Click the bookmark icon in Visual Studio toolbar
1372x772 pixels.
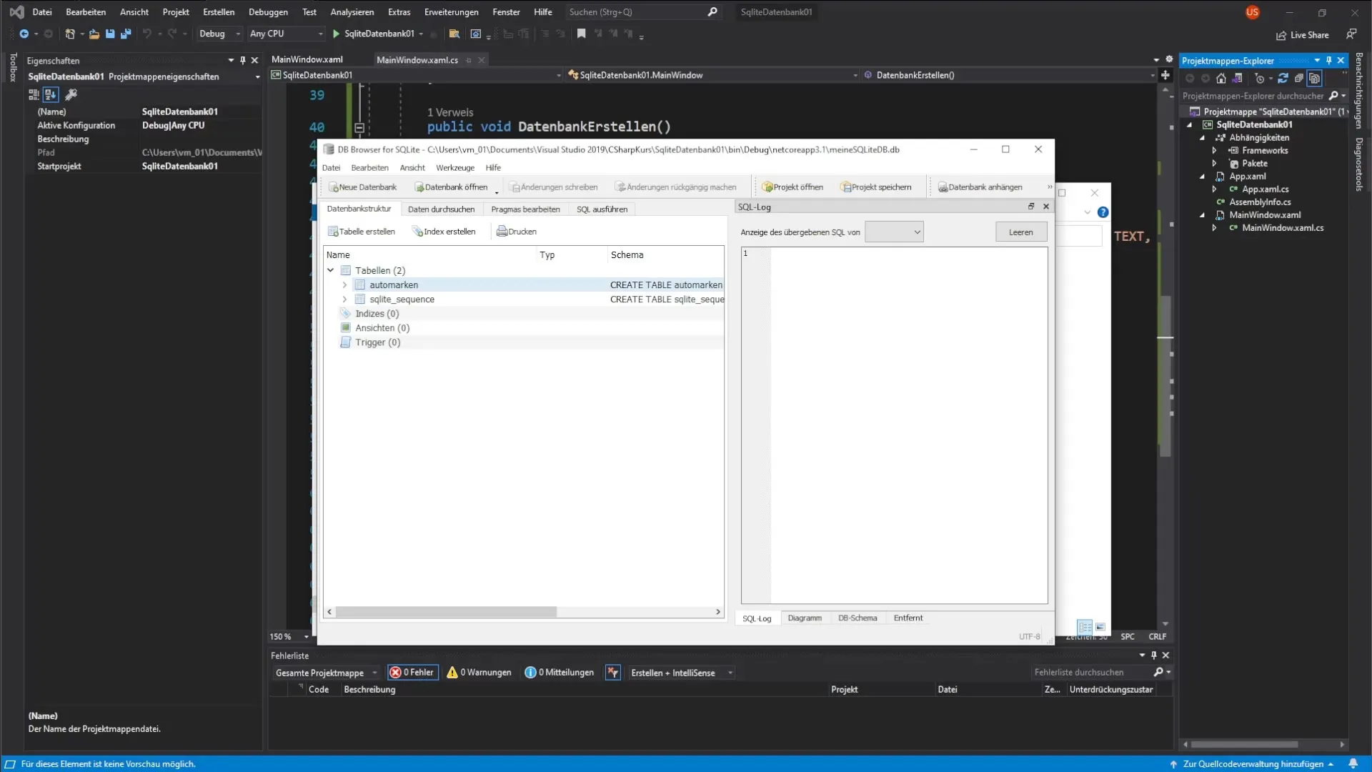coord(582,34)
